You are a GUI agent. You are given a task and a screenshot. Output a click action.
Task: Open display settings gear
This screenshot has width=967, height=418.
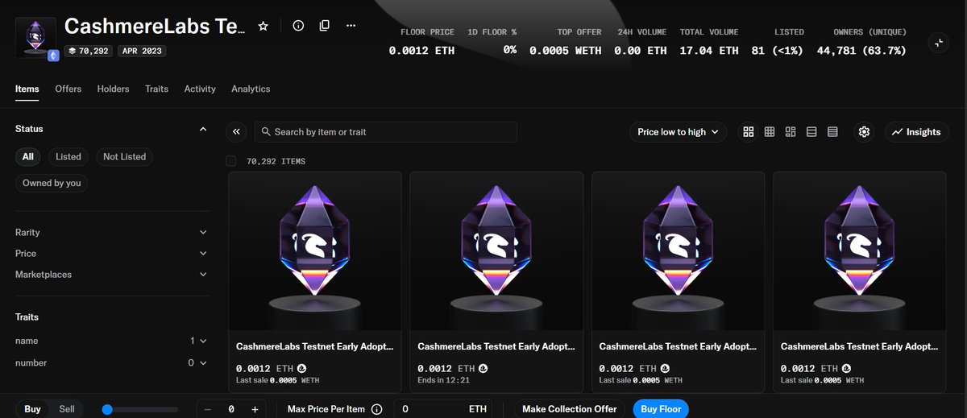click(865, 132)
